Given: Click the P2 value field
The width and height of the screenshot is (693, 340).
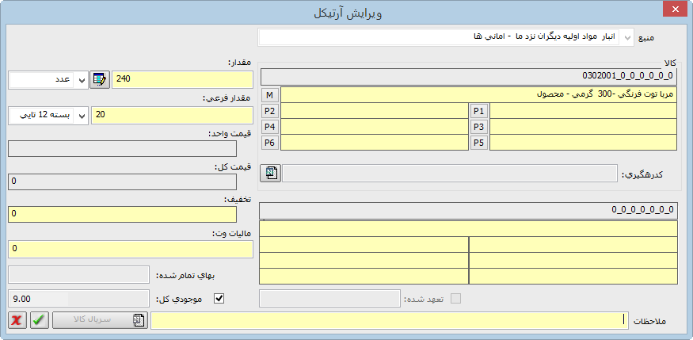Looking at the screenshot, I should point(375,111).
